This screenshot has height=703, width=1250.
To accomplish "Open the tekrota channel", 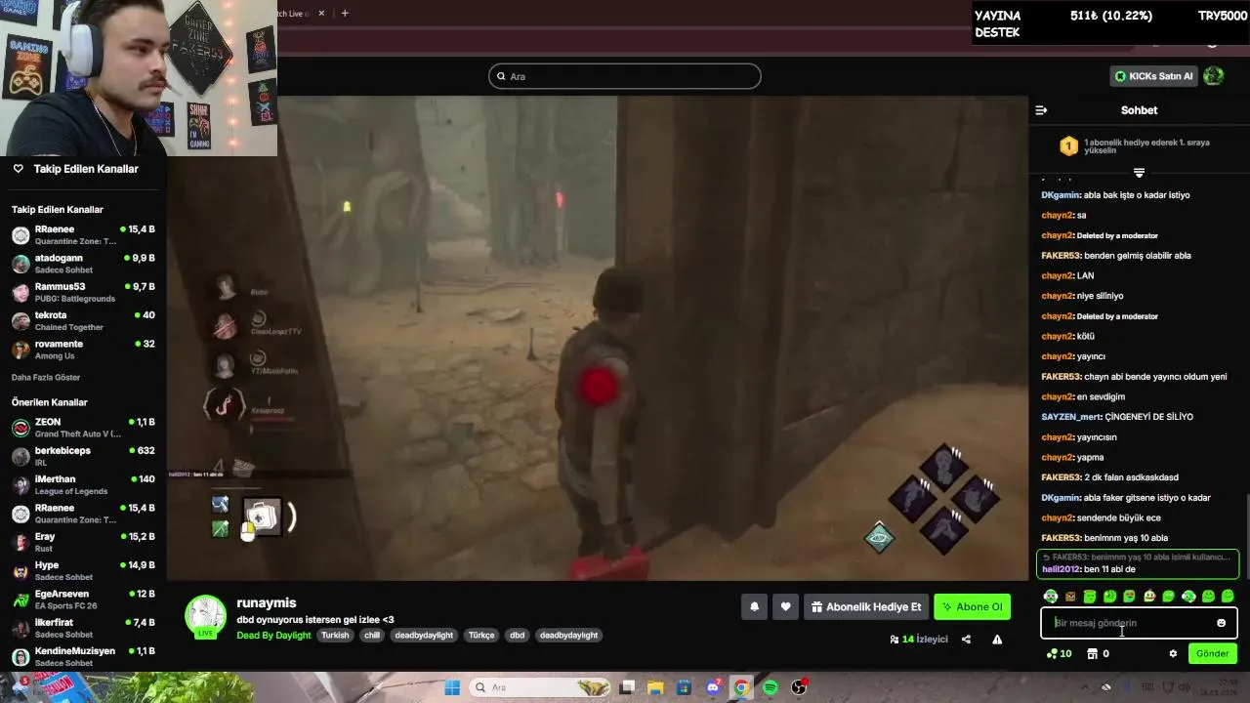I will tap(83, 321).
